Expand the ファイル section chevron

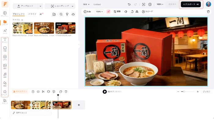pos(22,20)
